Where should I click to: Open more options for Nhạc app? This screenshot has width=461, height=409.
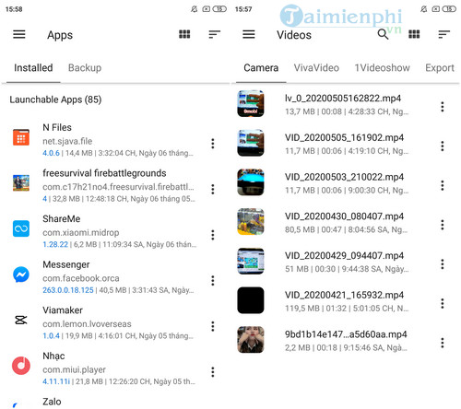[213, 372]
